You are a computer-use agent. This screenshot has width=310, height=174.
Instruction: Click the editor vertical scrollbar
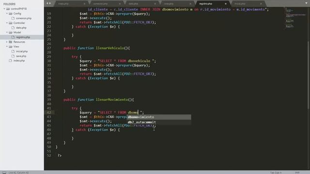pos(309,75)
